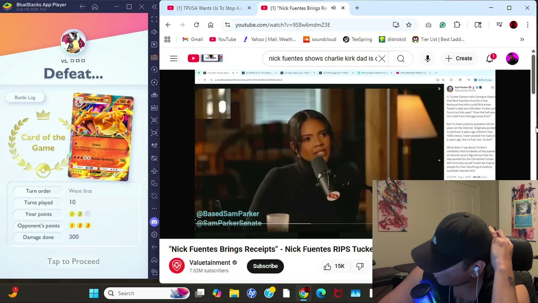
Task: Open BlueStacks game controls keyboard icon
Action: coord(154,57)
